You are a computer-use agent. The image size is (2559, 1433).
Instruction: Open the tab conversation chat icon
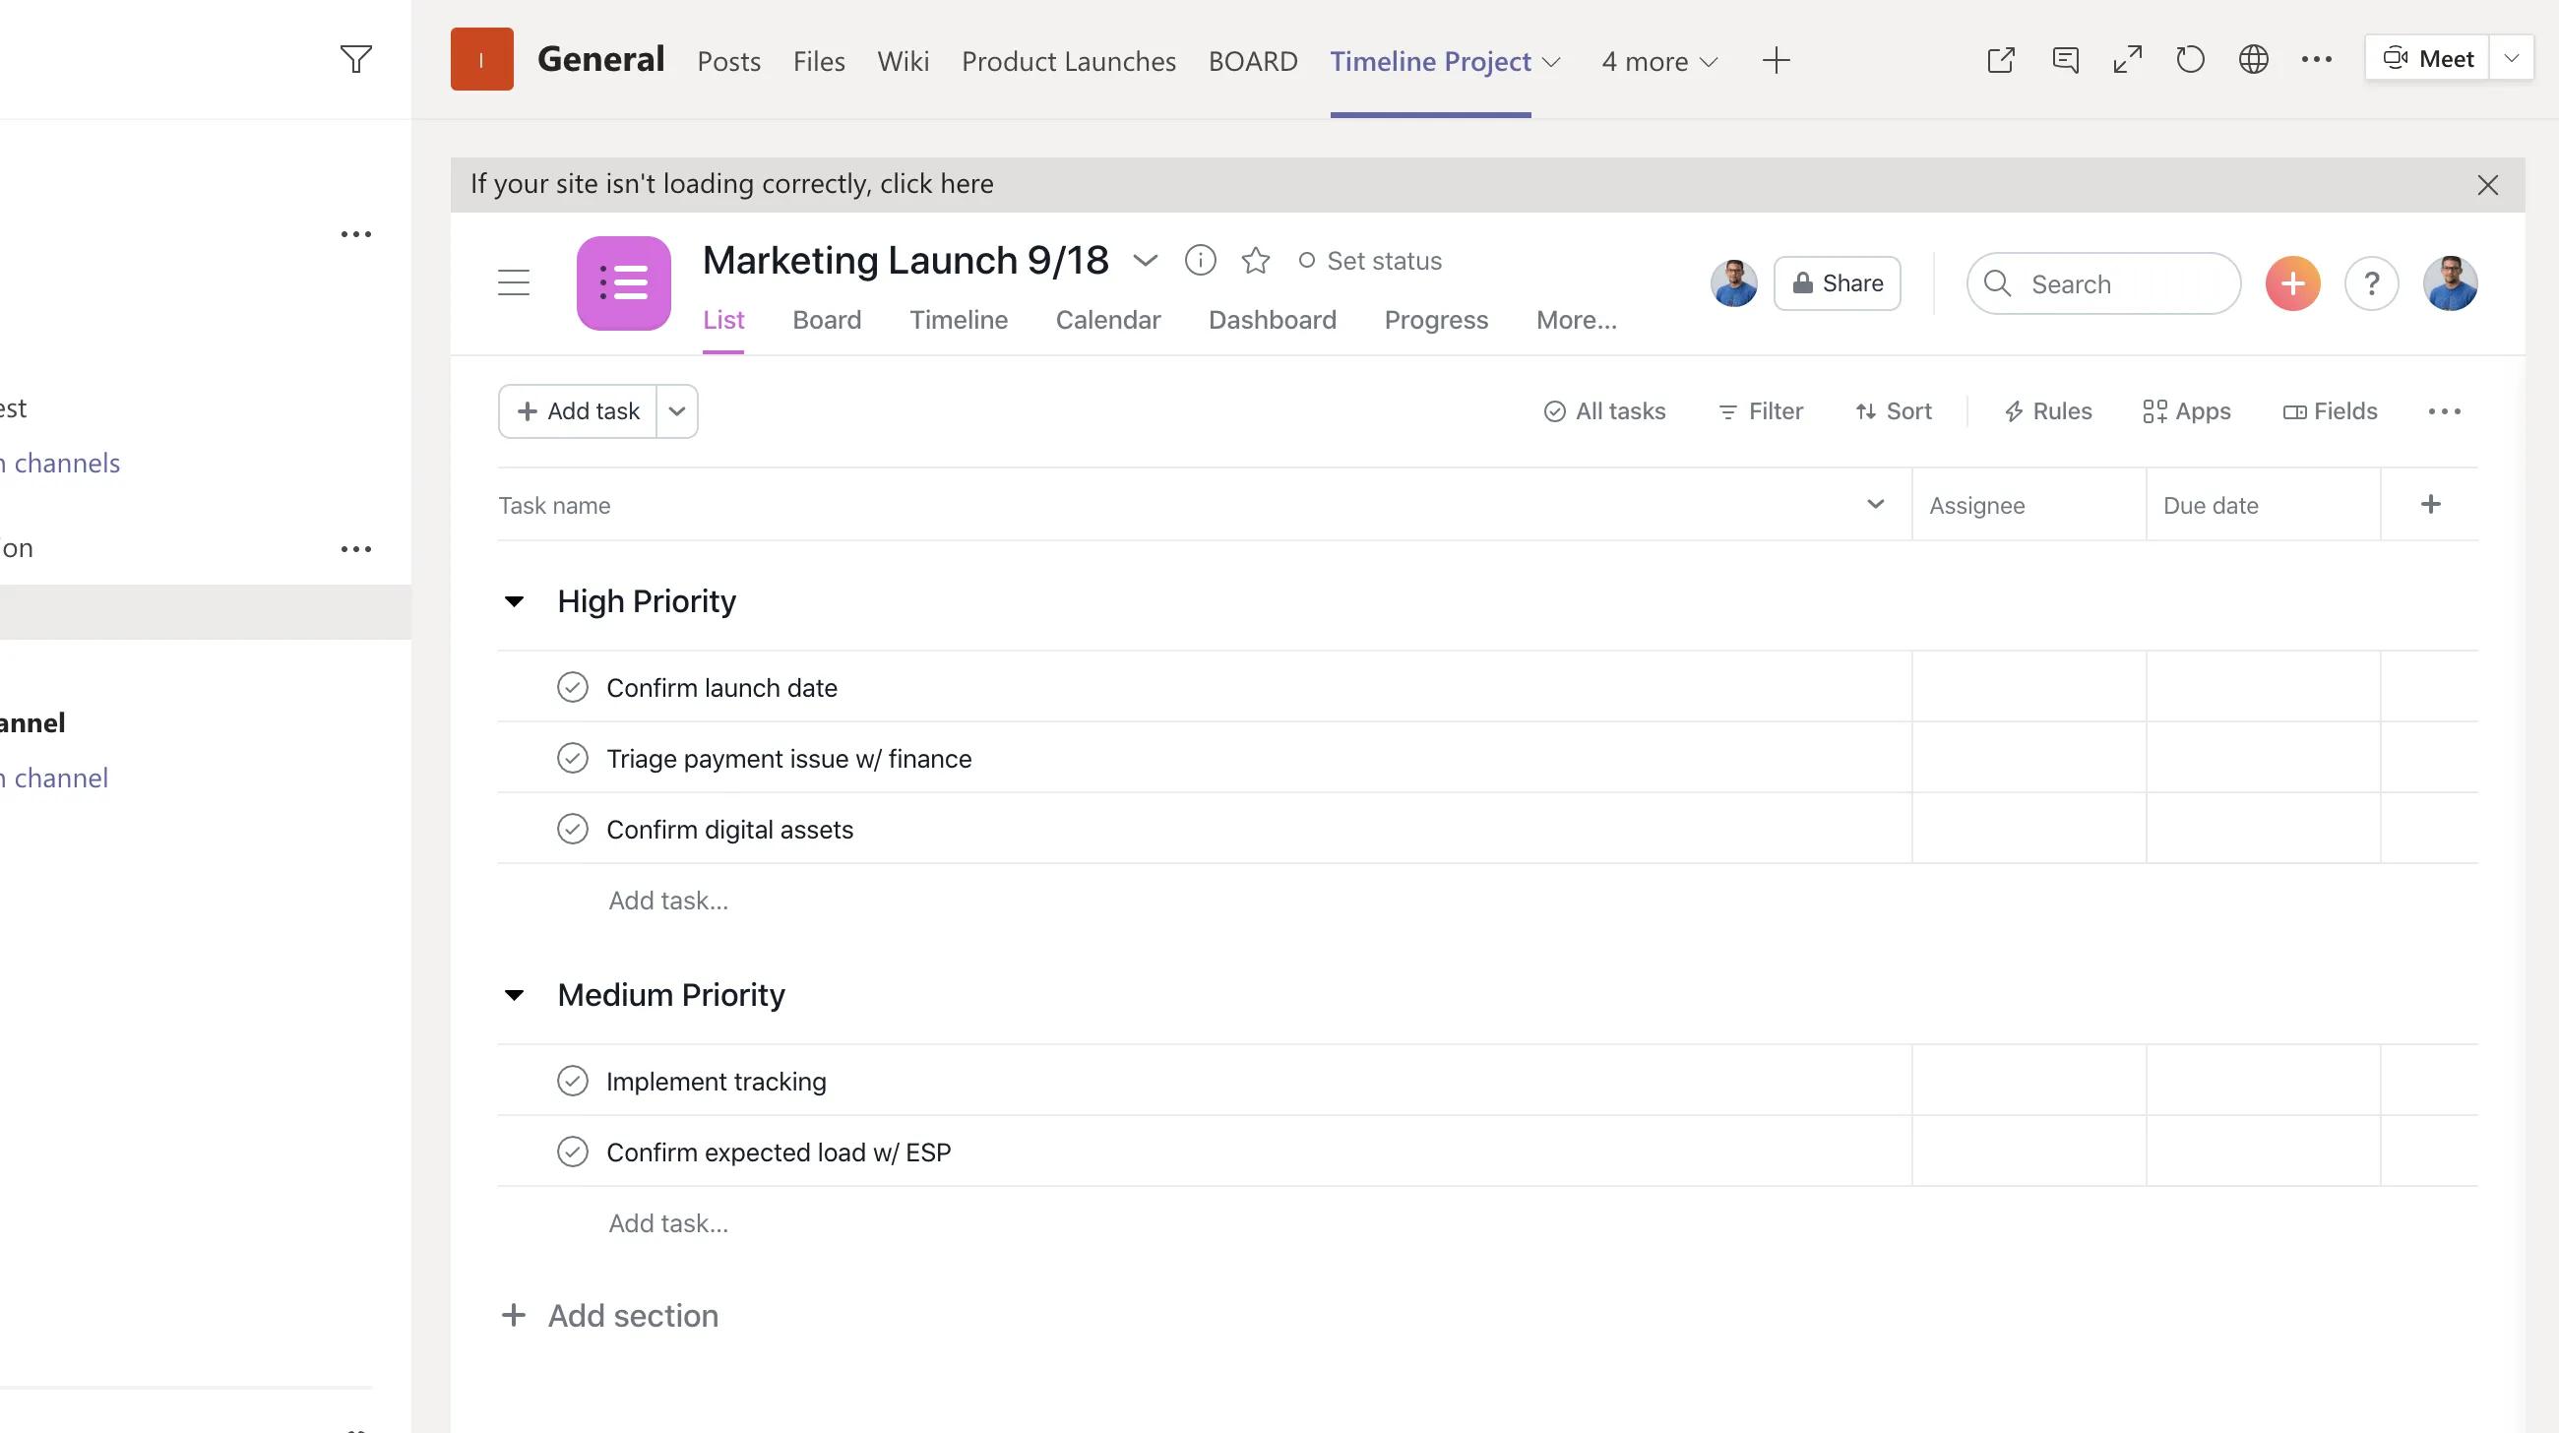click(x=2065, y=60)
